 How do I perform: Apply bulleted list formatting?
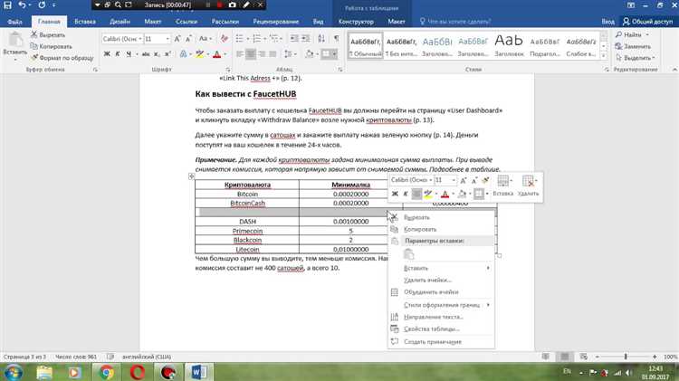click(240, 39)
